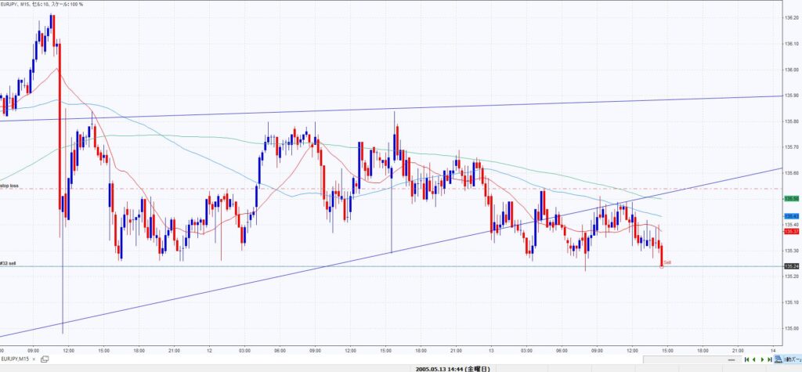Select the EURJPY,M15 chart tab
The image size is (802, 372).
click(x=16, y=359)
